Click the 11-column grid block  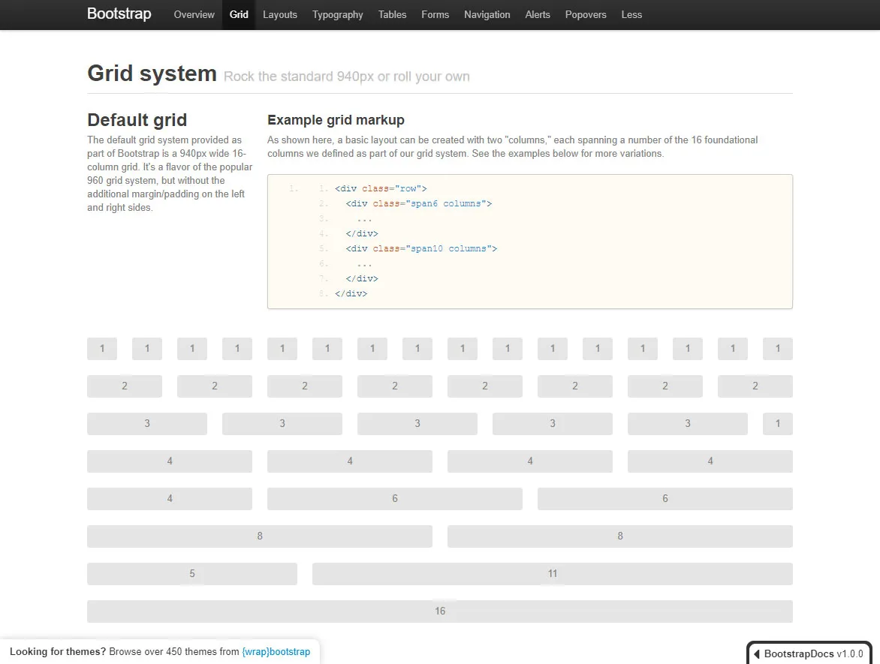pyautogui.click(x=553, y=574)
